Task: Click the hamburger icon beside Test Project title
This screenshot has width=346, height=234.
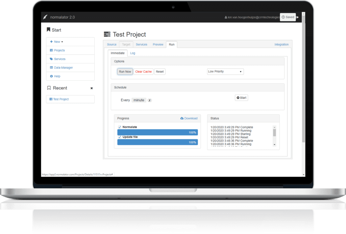Action: (x=107, y=34)
